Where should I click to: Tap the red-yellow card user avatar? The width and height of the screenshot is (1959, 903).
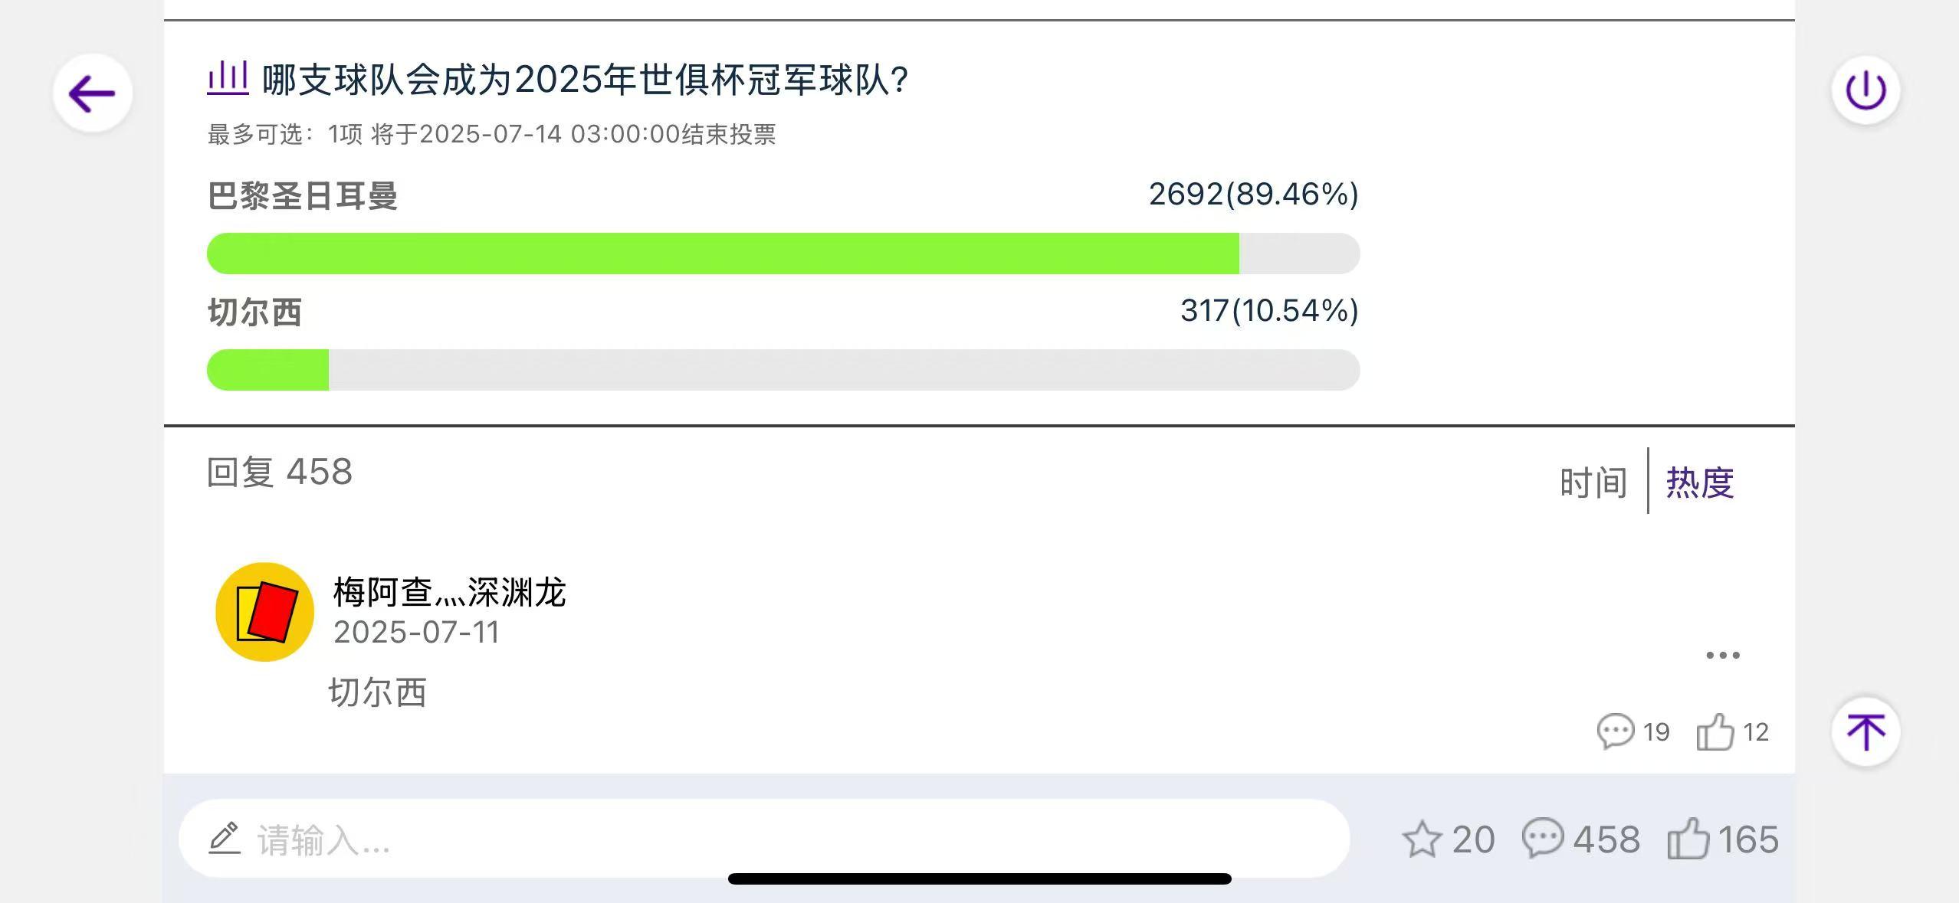tap(264, 612)
